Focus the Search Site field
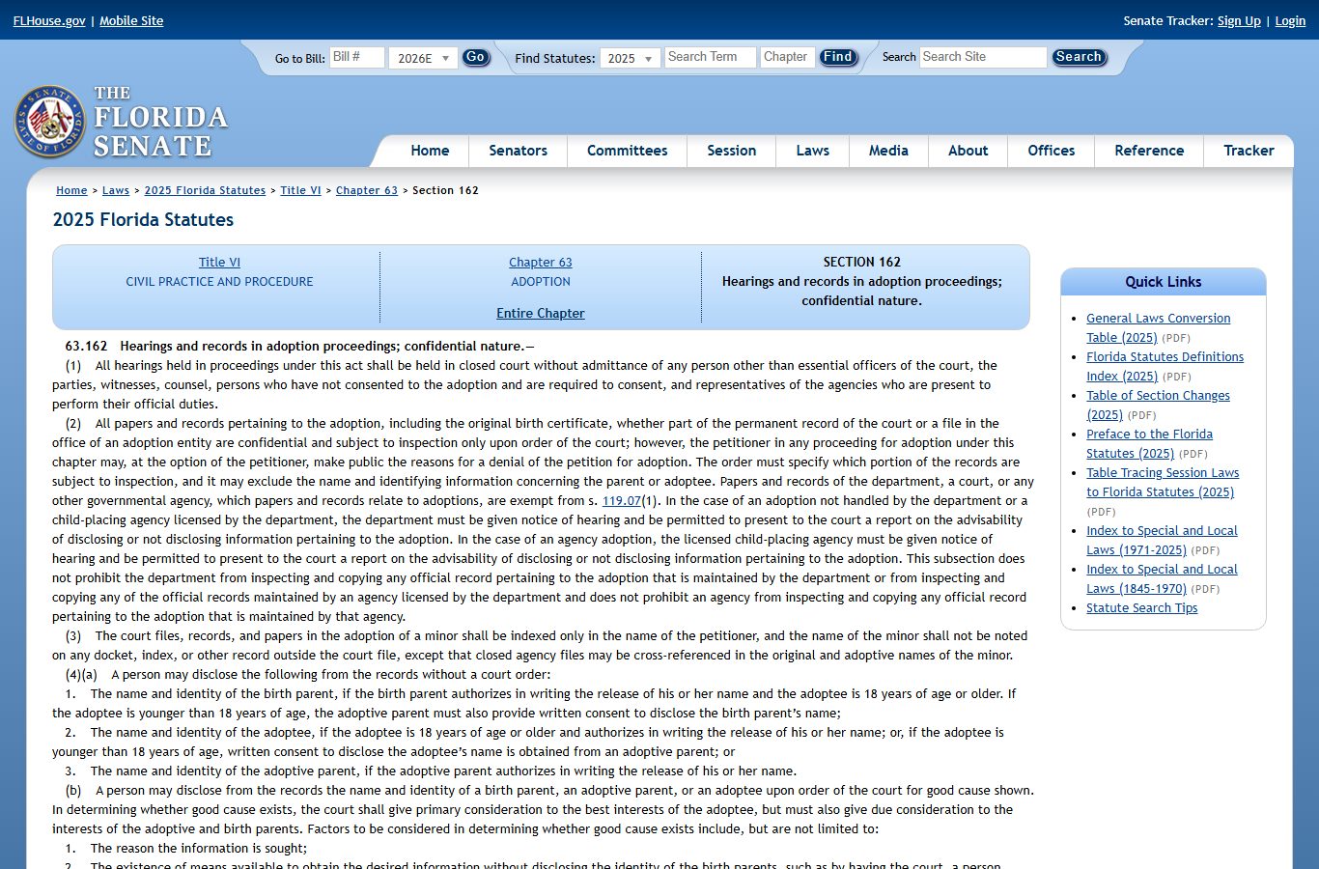Screen dimensions: 1319x869 [983, 57]
